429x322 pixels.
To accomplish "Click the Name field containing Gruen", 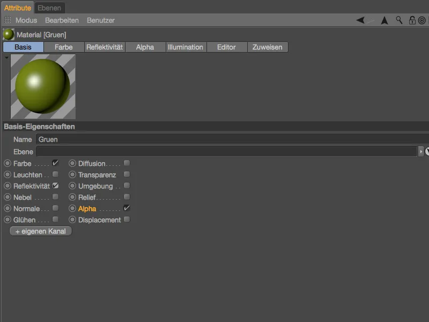I will point(232,140).
